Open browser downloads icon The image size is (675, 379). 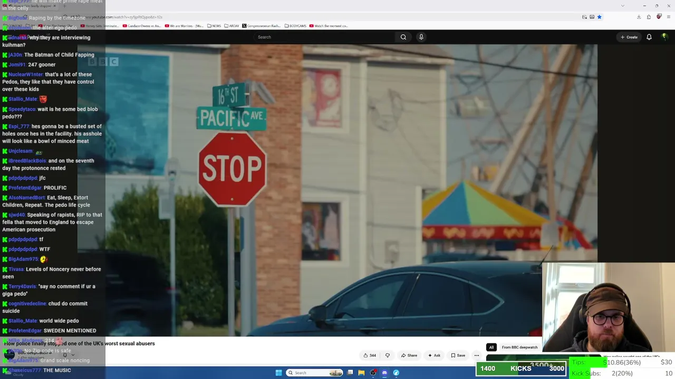click(x=639, y=17)
